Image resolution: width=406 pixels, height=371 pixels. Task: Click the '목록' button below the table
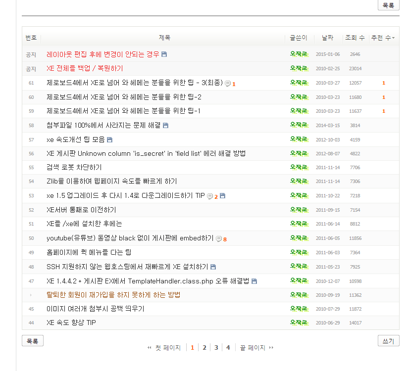(x=33, y=341)
